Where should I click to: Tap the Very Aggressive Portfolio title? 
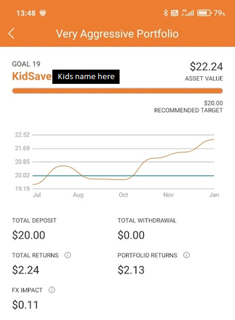pyautogui.click(x=117, y=34)
